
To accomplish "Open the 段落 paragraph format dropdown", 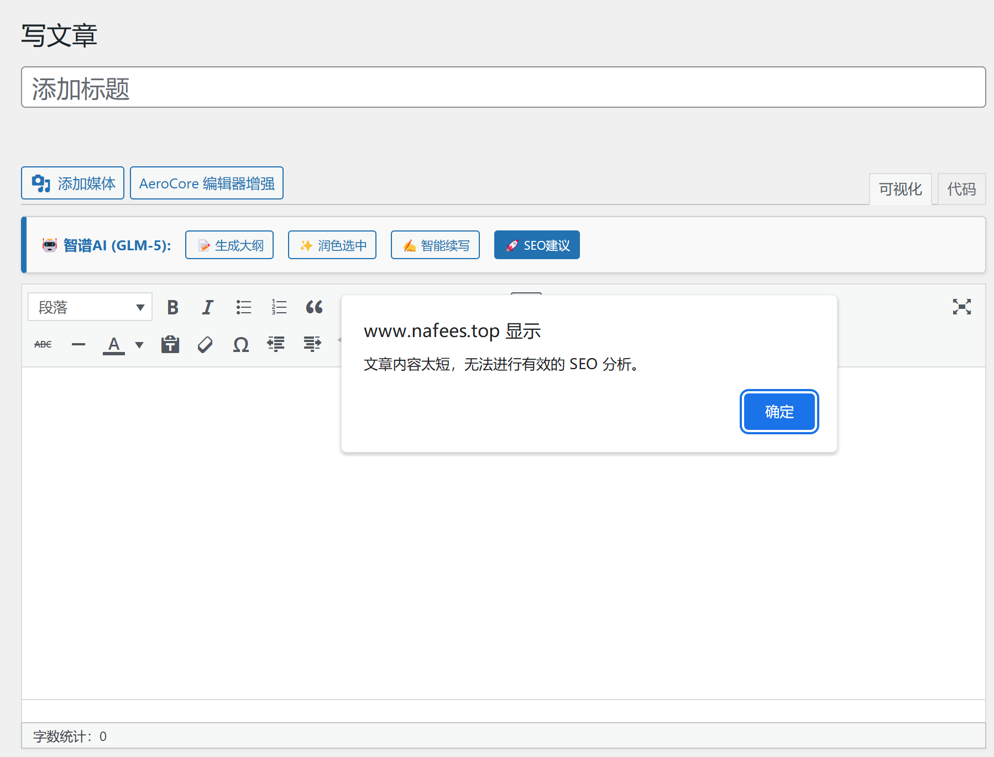I will click(90, 307).
